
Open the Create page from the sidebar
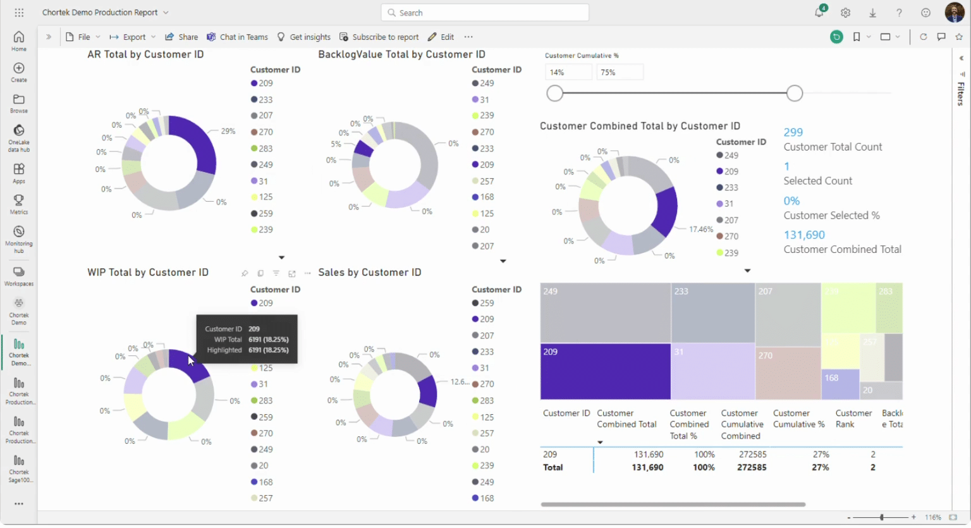(x=19, y=72)
